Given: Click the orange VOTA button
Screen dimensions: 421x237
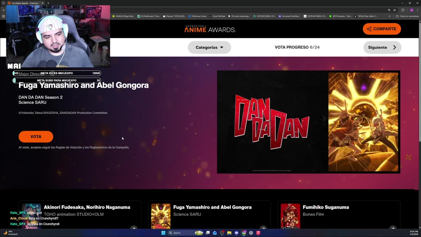Looking at the screenshot, I should click(36, 137).
